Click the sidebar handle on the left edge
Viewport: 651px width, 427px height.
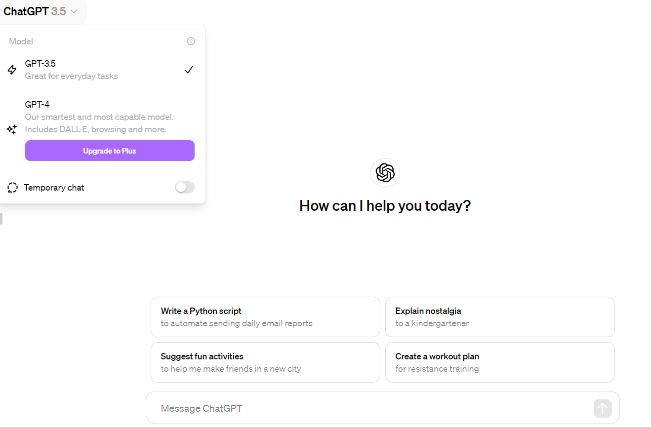(1, 219)
